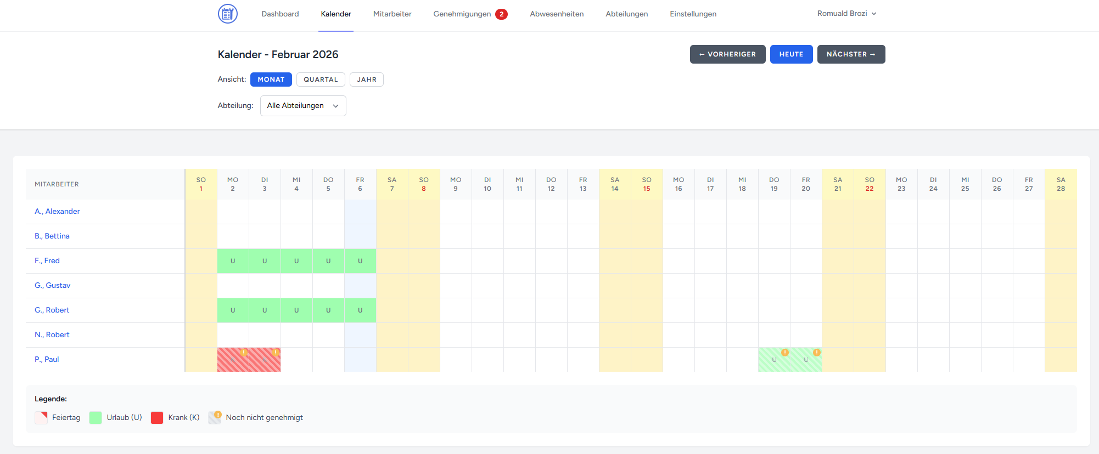The image size is (1099, 454).
Task: Click pending warning icon on Paul's February 2 cell
Action: [x=244, y=353]
